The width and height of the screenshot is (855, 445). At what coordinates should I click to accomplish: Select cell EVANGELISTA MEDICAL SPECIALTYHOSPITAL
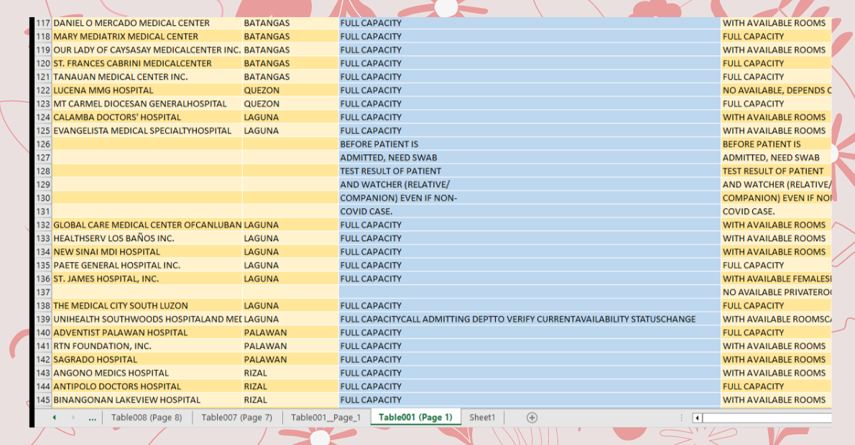tap(147, 131)
